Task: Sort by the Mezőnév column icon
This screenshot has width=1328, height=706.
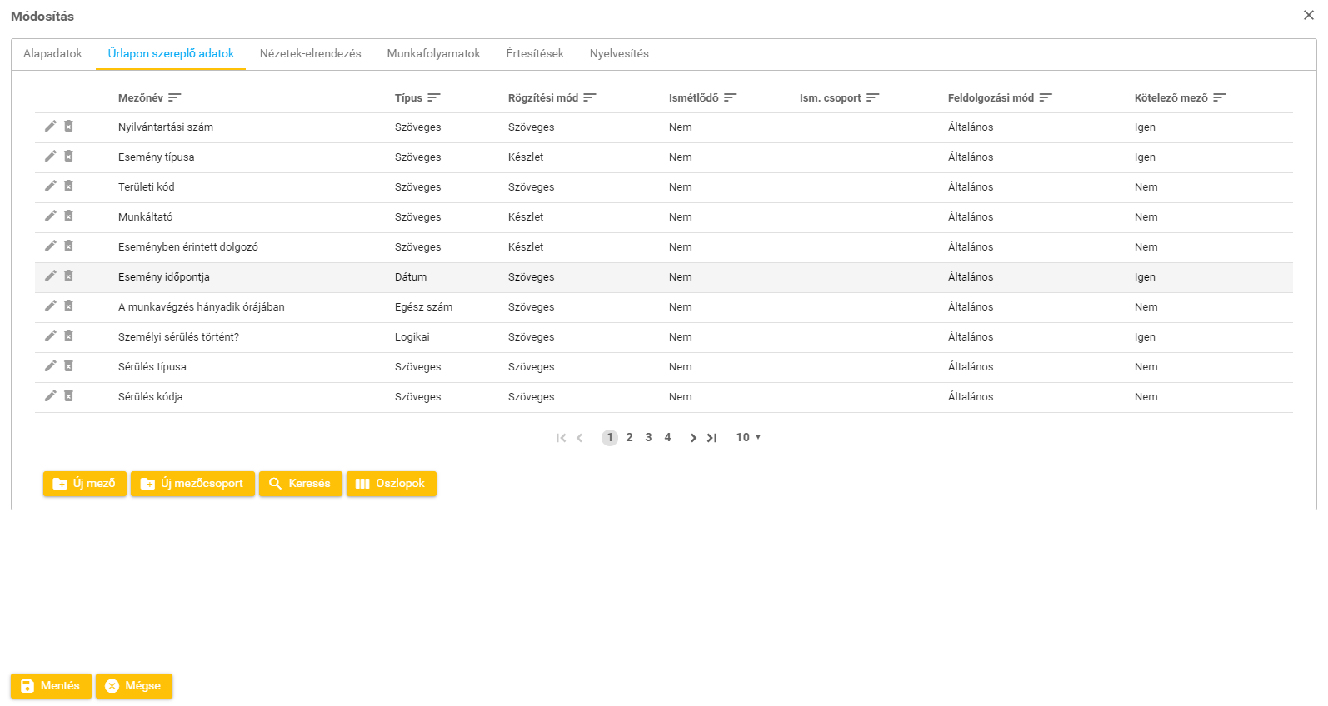Action: coord(174,98)
